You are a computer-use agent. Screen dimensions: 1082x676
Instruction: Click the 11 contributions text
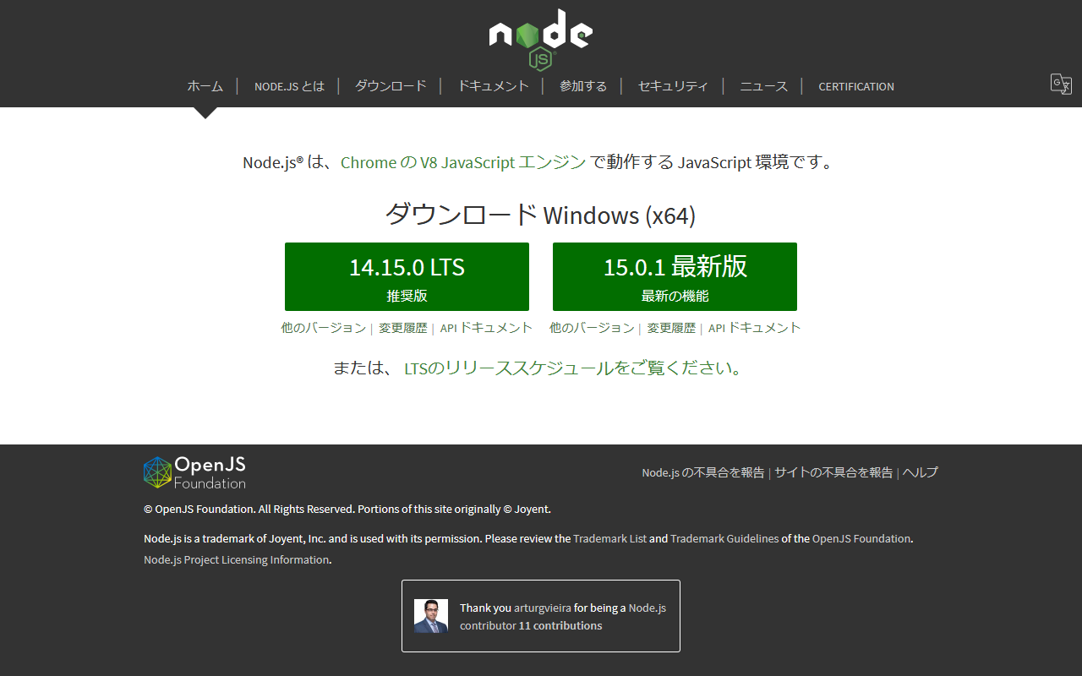(560, 626)
